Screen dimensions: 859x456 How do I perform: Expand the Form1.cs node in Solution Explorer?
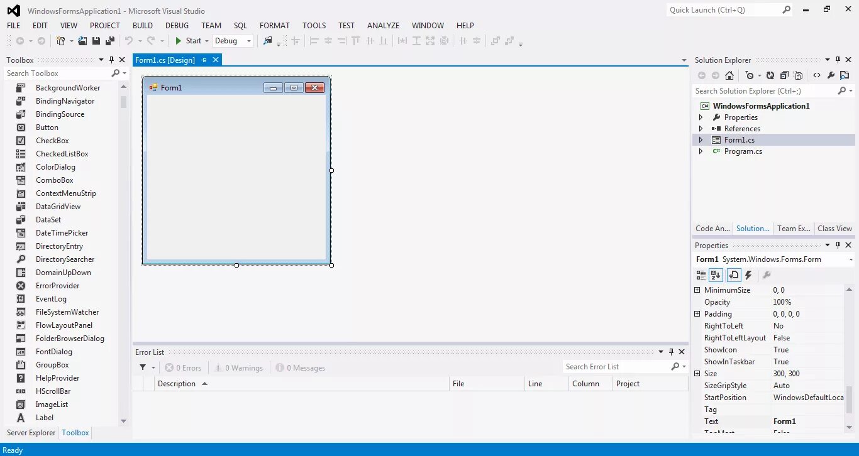(701, 140)
